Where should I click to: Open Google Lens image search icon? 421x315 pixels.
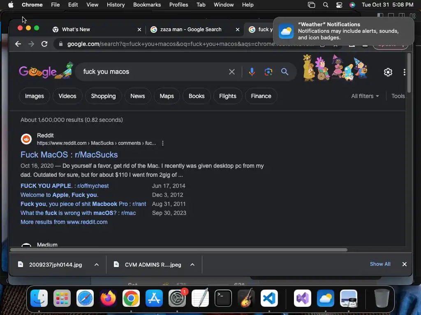(x=268, y=72)
